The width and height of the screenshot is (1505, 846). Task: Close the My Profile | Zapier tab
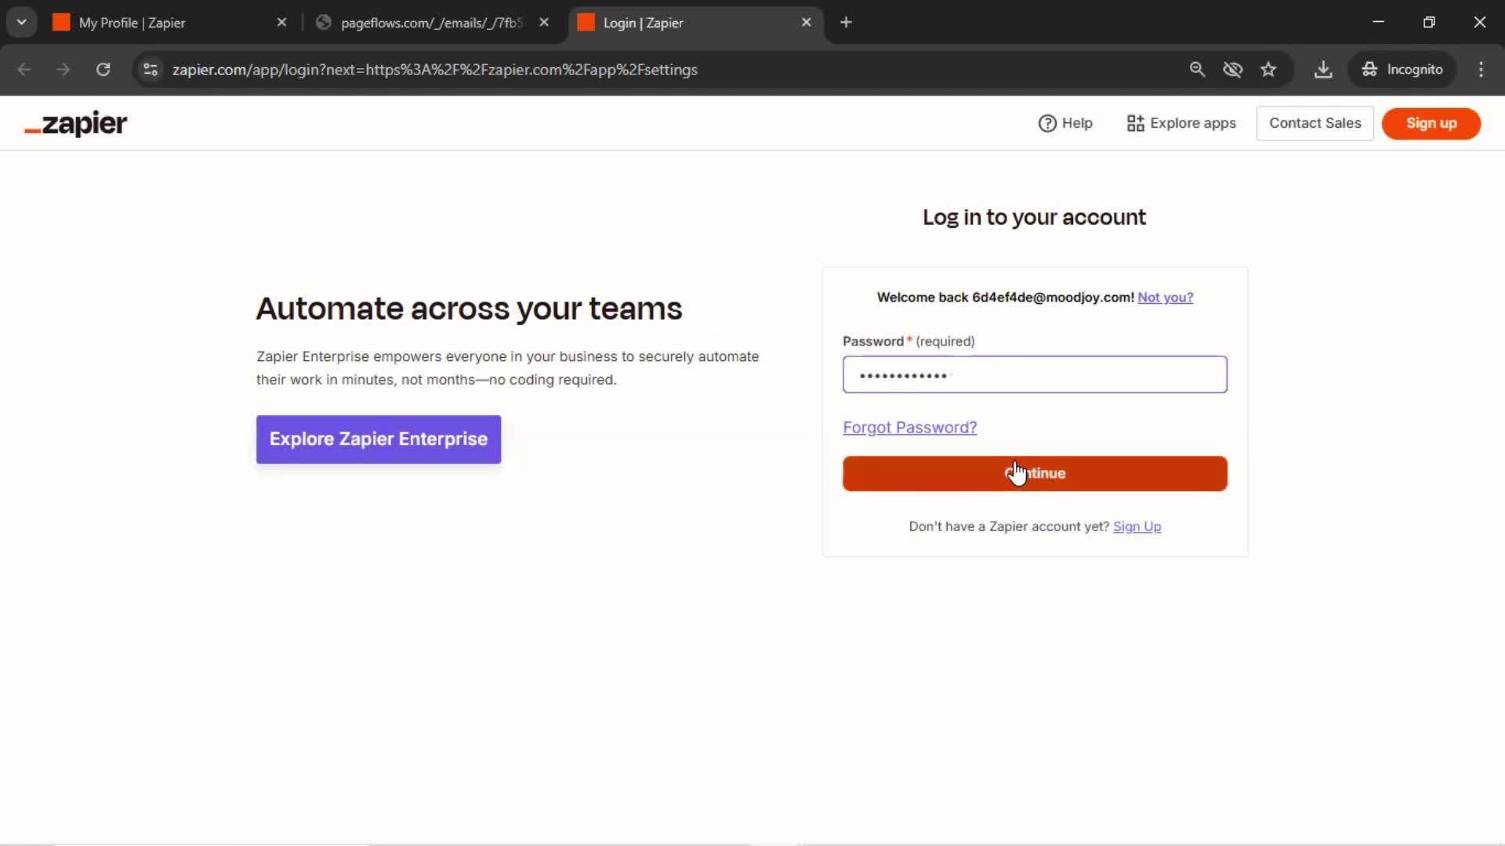coord(281,23)
